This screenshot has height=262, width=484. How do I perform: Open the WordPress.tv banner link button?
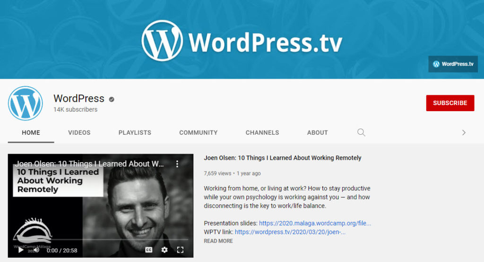[453, 64]
